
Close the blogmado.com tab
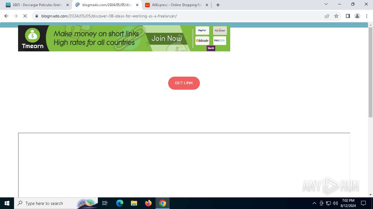click(137, 5)
